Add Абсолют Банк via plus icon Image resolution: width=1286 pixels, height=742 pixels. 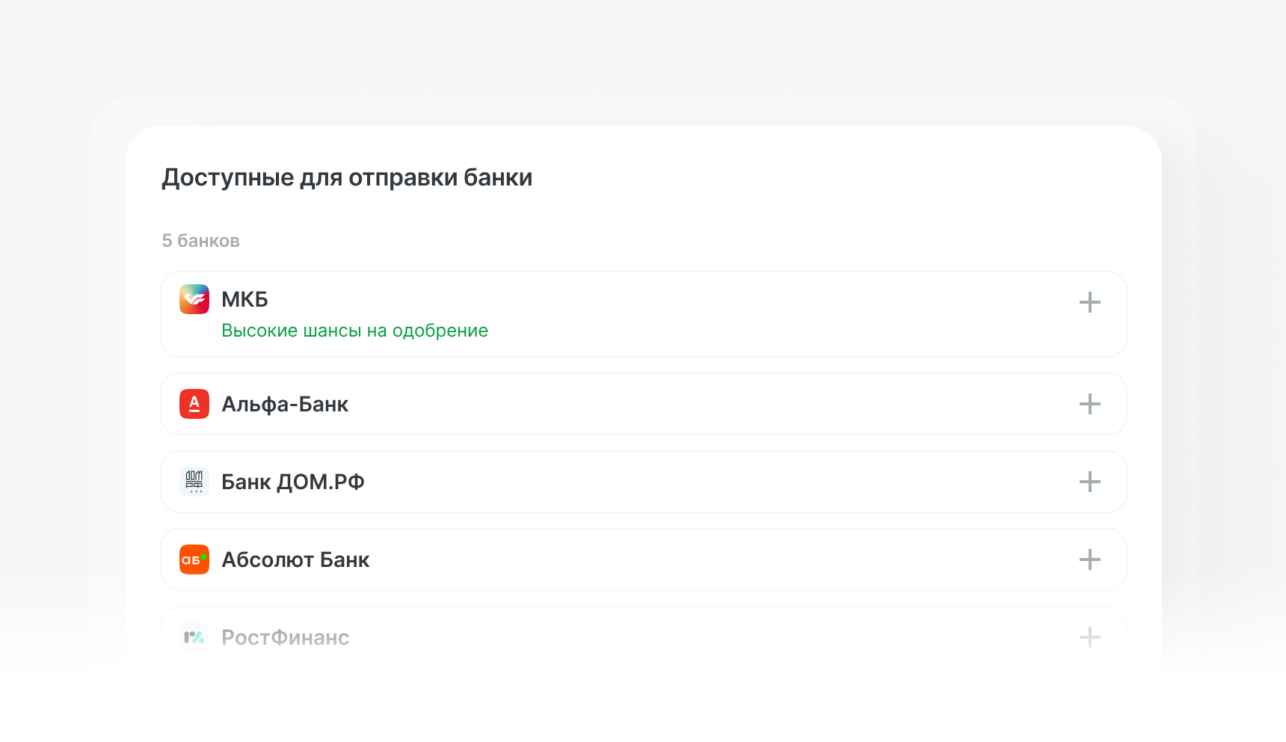pos(1090,559)
